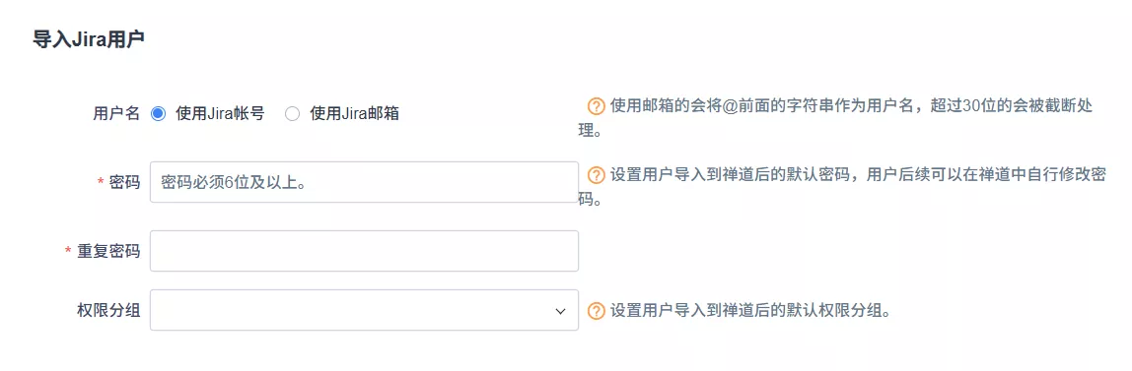Image resolution: width=1132 pixels, height=371 pixels.
Task: Focus the 密码 input with 6位 placeholder
Action: click(364, 181)
